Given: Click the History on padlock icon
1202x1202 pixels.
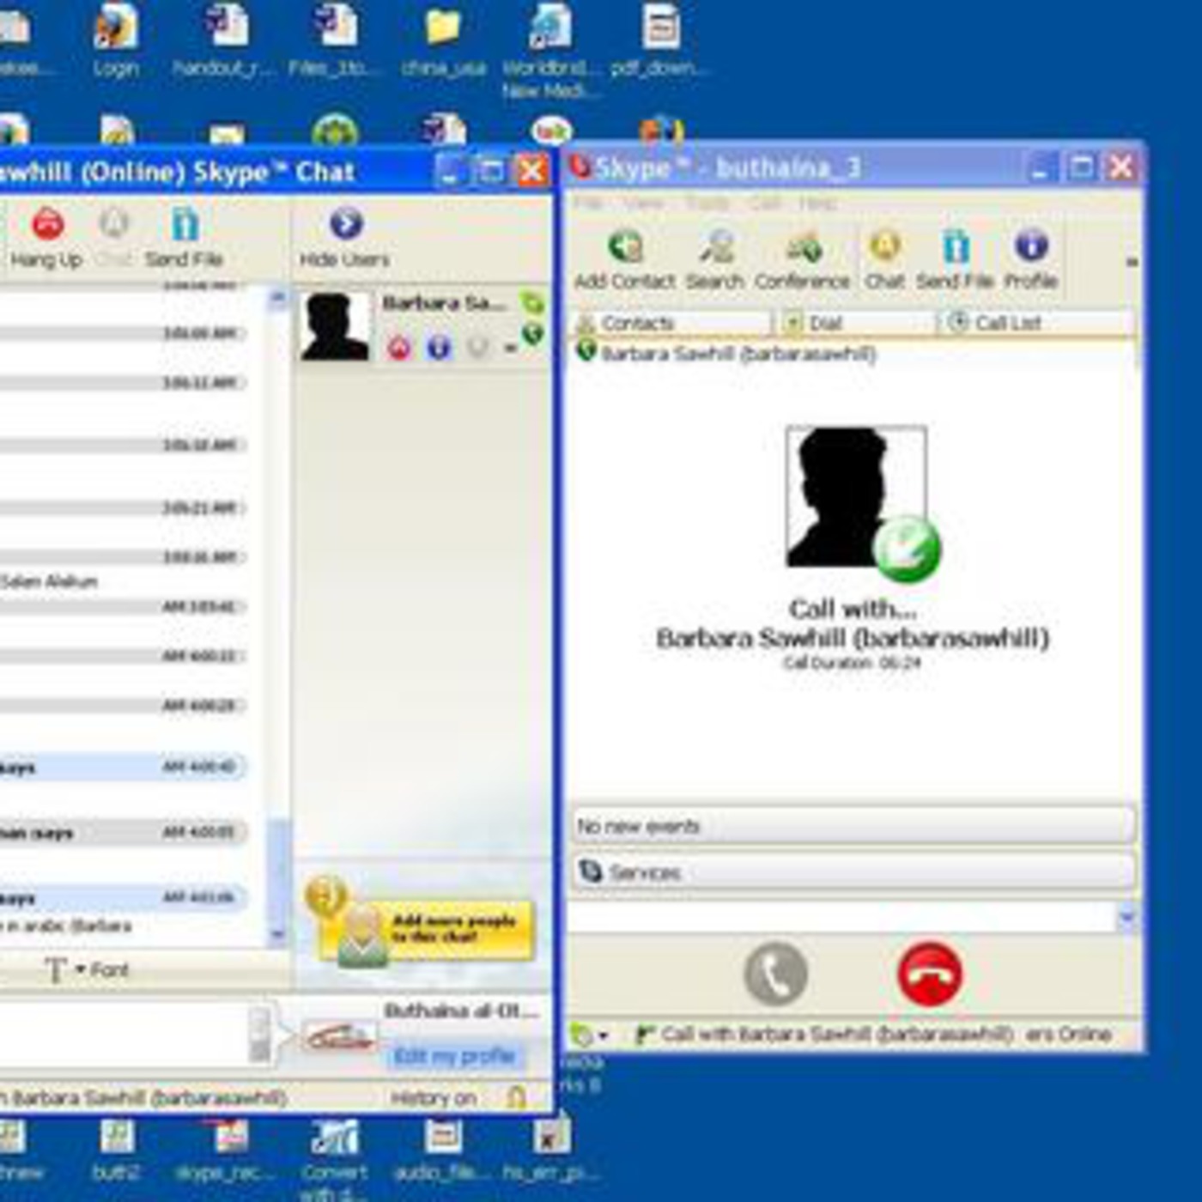Looking at the screenshot, I should [516, 1097].
